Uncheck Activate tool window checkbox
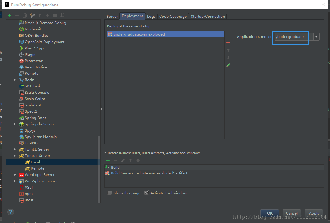330x223 pixels. [147, 193]
